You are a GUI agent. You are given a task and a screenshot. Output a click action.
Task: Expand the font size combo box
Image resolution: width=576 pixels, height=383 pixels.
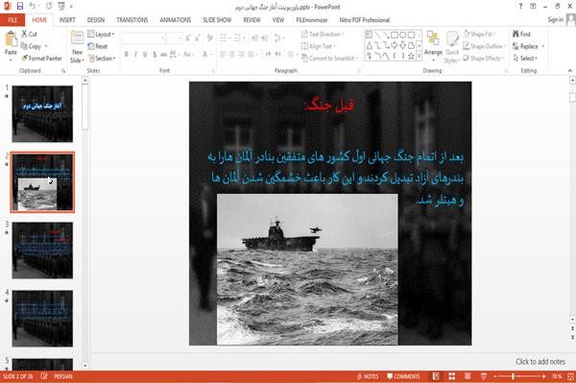click(x=180, y=37)
